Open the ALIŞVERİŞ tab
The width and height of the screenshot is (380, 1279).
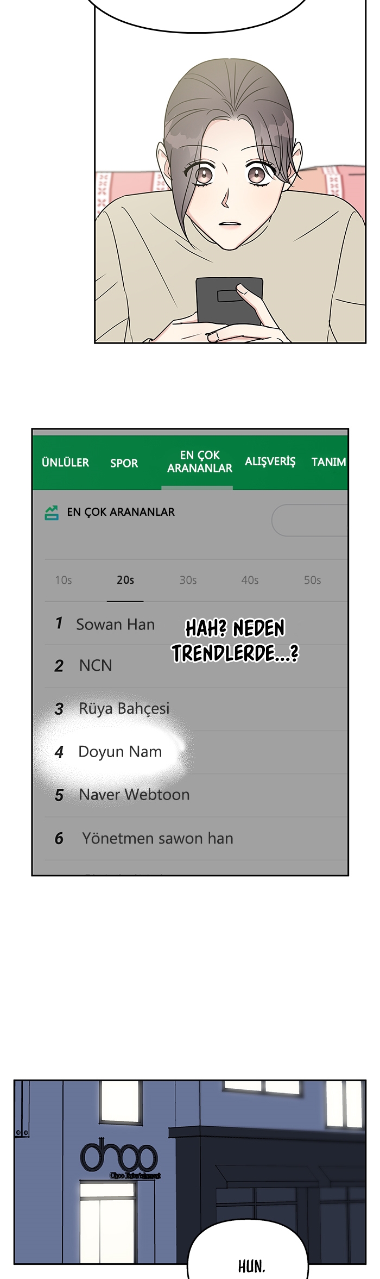(270, 461)
